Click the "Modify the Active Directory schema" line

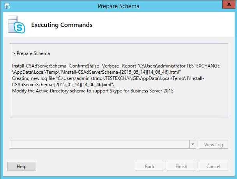point(93,91)
